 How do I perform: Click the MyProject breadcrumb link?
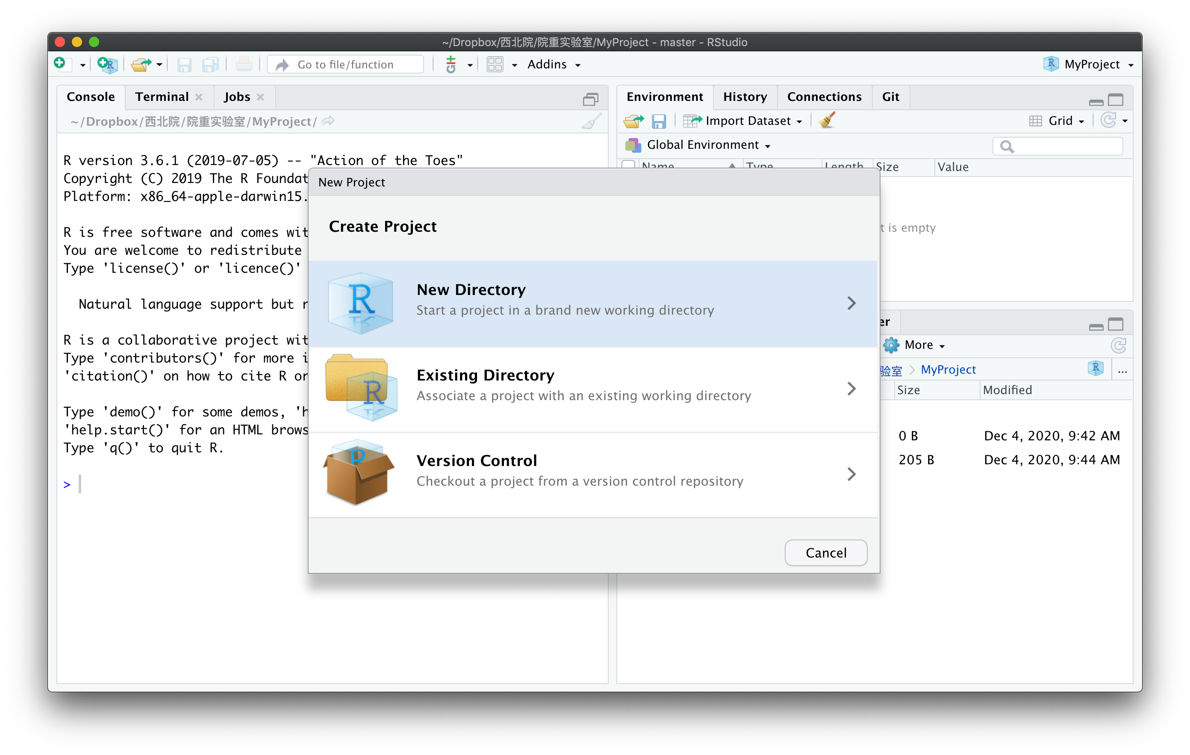tap(948, 370)
